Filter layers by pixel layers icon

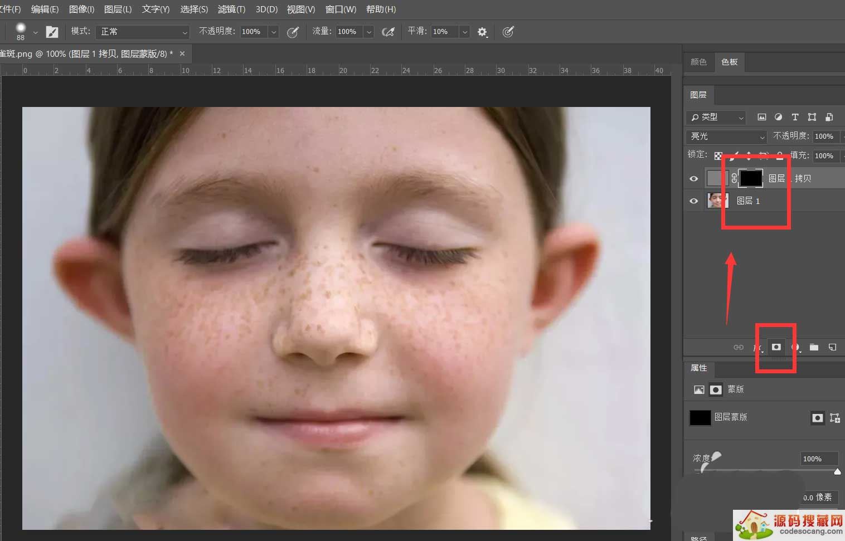(x=761, y=117)
